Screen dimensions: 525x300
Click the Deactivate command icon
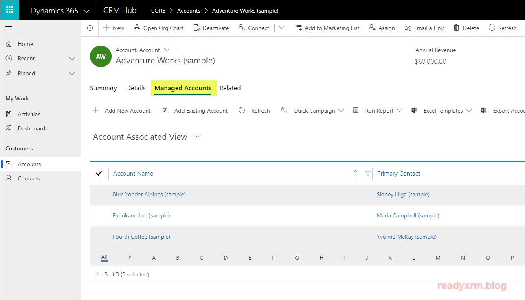coord(197,28)
